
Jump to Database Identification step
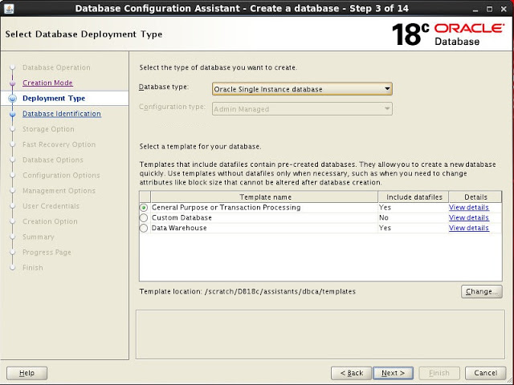[x=61, y=114]
